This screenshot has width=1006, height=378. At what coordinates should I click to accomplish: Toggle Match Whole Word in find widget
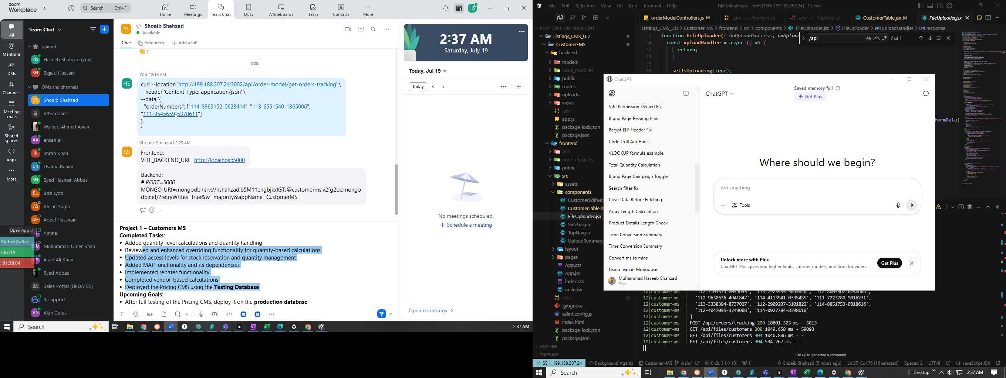click(x=876, y=38)
